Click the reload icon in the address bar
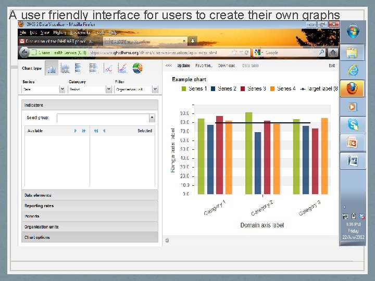The height and width of the screenshot is (281, 375). (x=246, y=53)
